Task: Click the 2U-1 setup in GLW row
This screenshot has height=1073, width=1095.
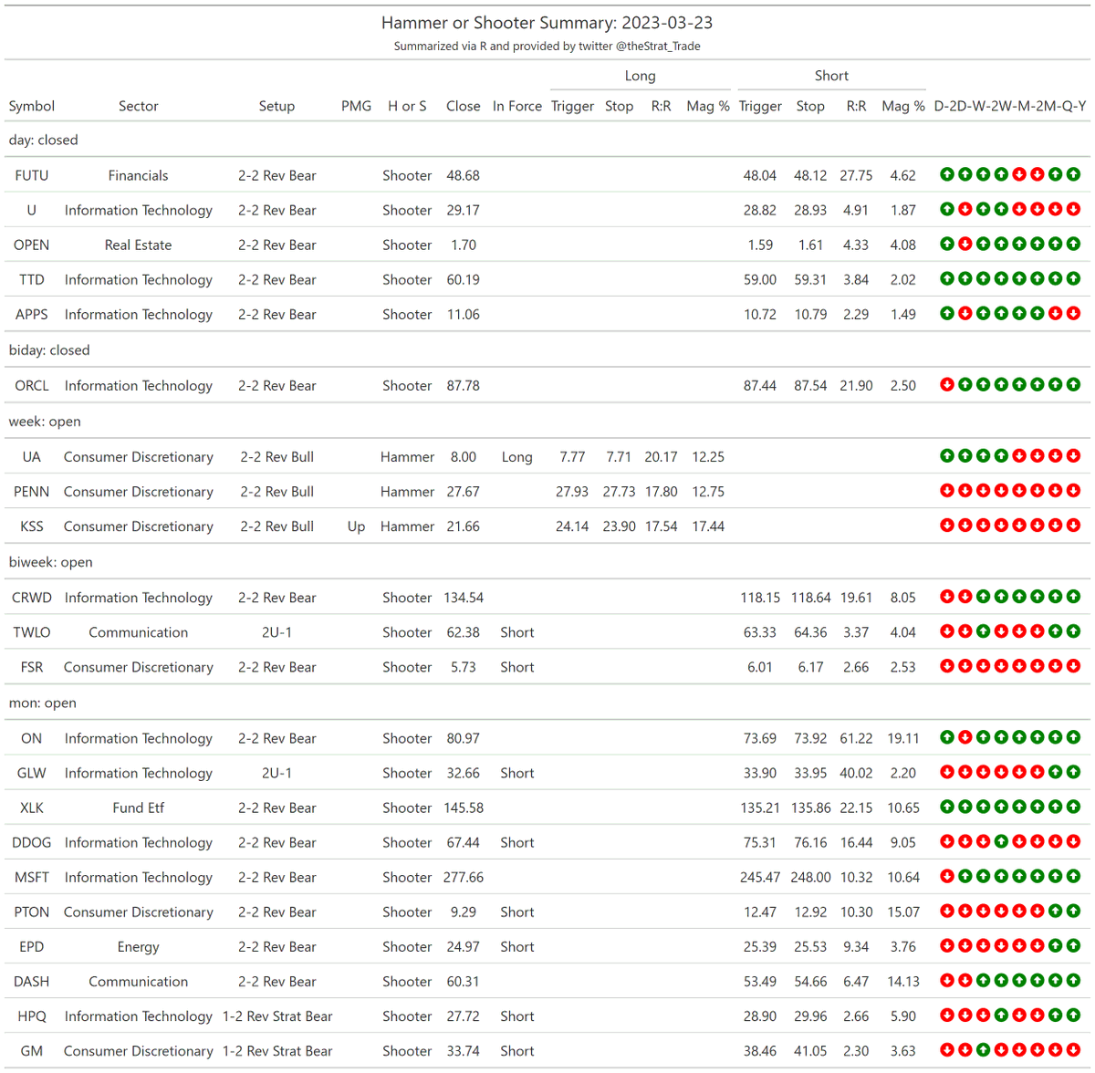Action: [276, 773]
